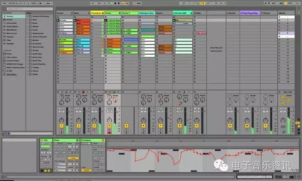Click Add Folder... link in browser

[12, 75]
